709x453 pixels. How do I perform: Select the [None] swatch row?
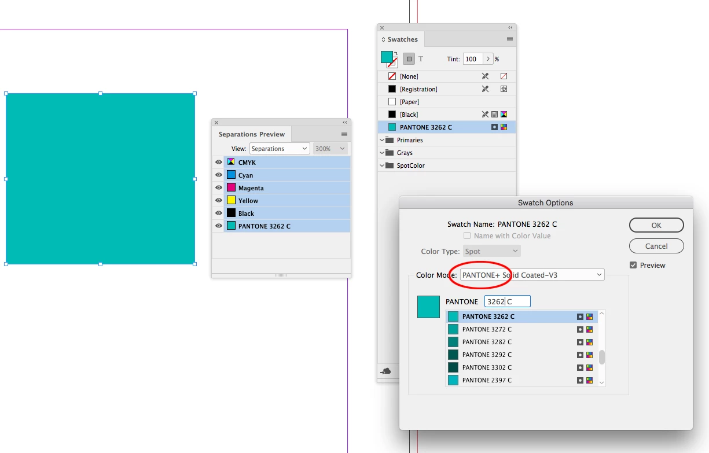[446, 76]
